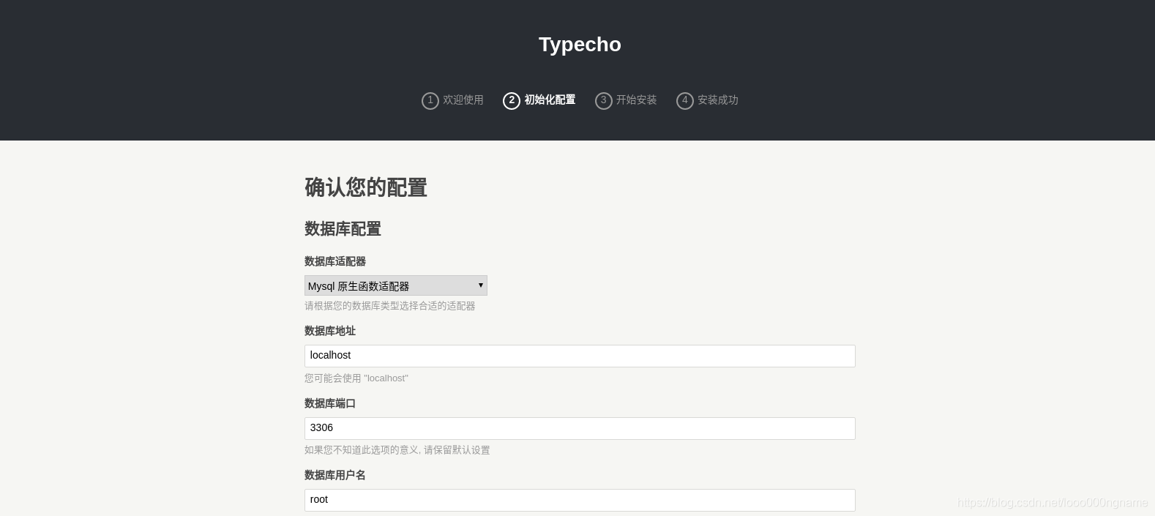Click the 数据库地址 field containing localhost
The width and height of the screenshot is (1155, 516).
point(580,356)
